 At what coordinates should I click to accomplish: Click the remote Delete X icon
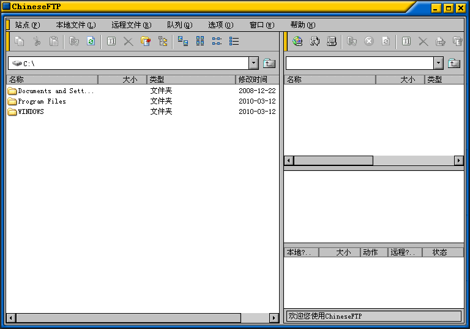click(x=423, y=41)
